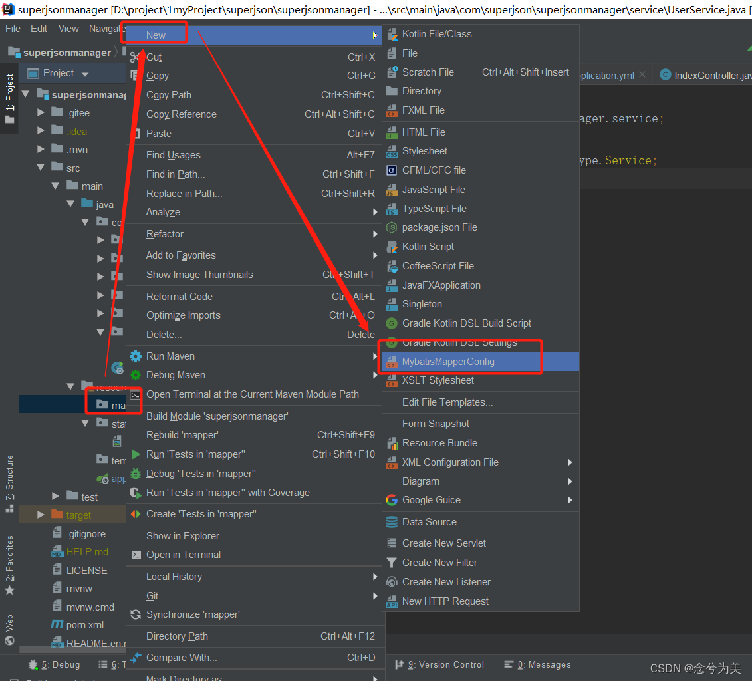Choose Edit File Templates...
This screenshot has width=752, height=681.
[x=481, y=402]
